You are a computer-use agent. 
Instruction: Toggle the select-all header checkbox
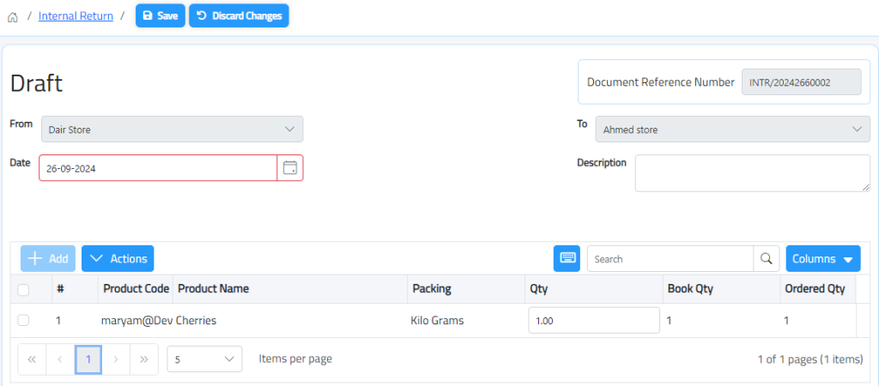[x=23, y=290]
